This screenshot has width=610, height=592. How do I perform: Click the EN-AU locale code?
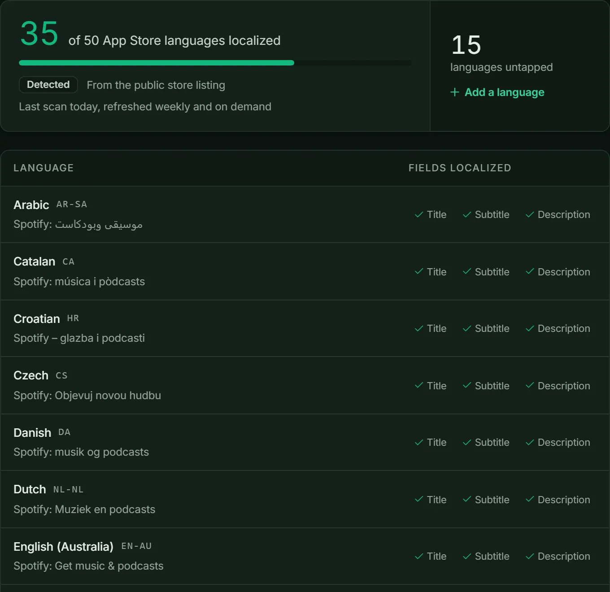136,546
